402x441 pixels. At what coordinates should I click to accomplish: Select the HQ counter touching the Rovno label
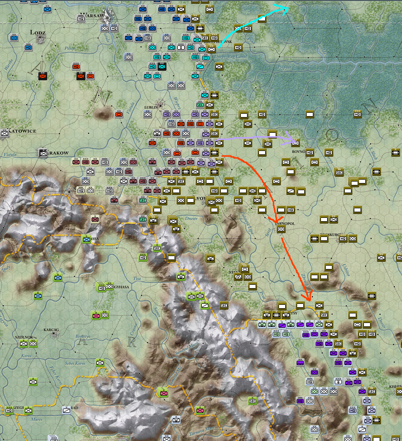tap(309, 153)
